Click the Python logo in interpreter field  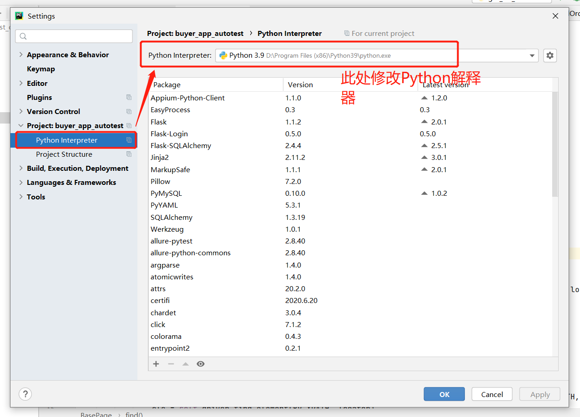tap(223, 55)
